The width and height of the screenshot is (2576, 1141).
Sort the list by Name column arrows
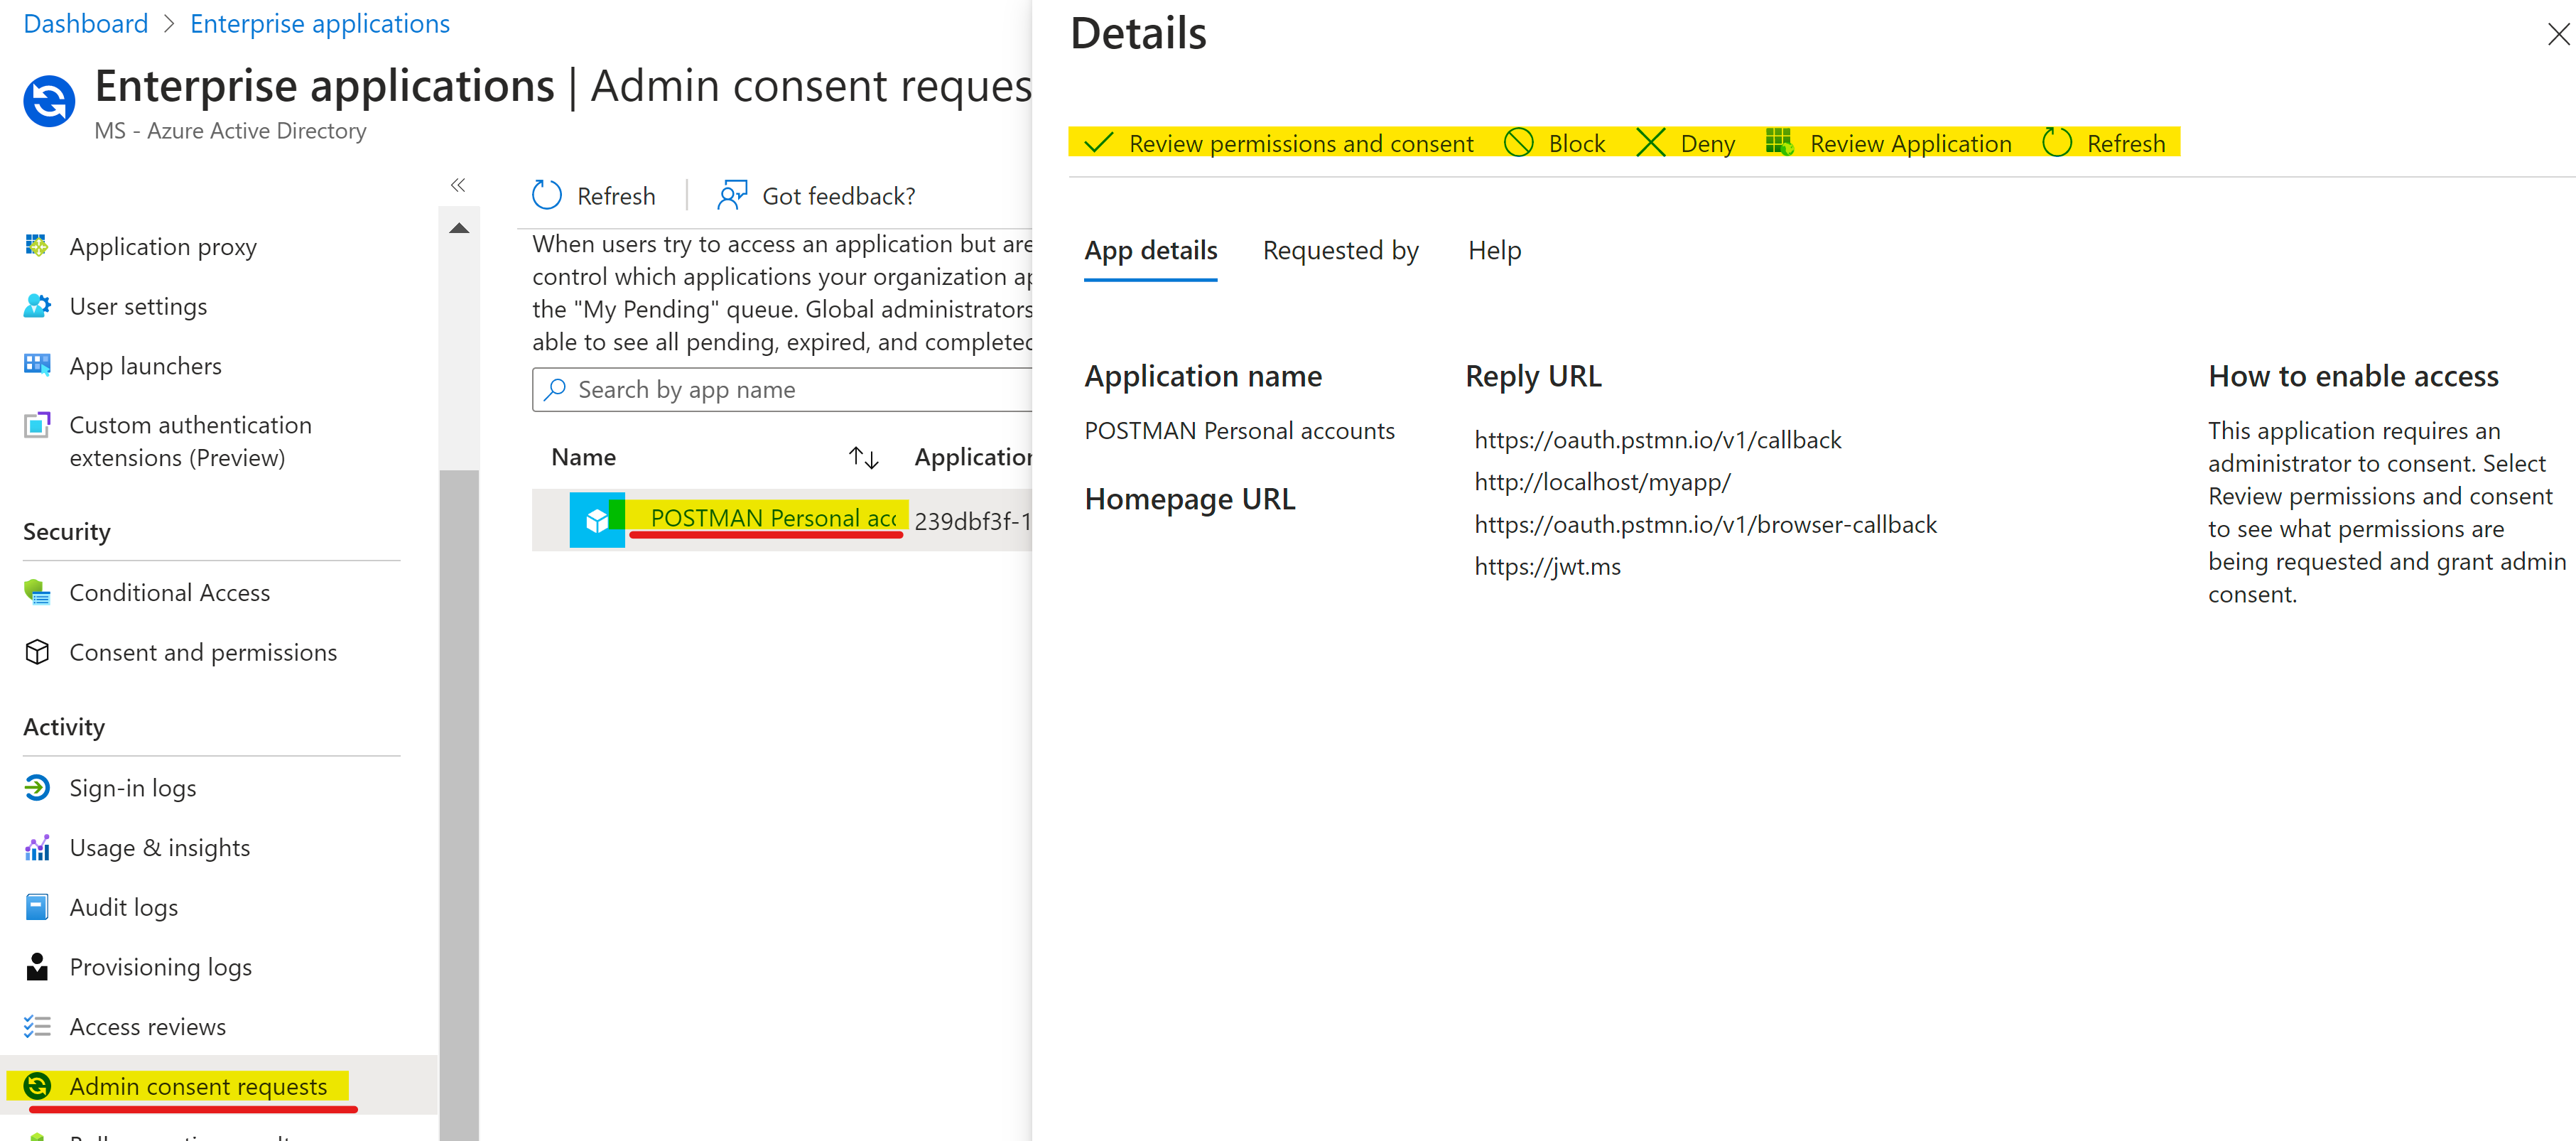click(864, 458)
